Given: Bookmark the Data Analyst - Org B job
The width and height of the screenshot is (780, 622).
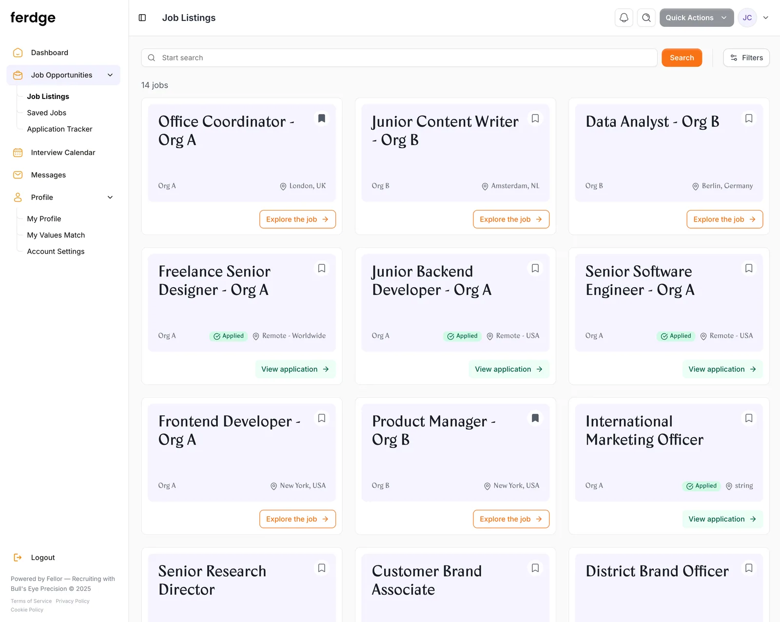Looking at the screenshot, I should tap(749, 118).
